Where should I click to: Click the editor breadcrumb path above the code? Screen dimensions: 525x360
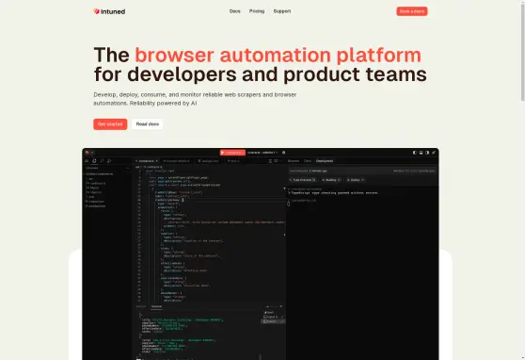(150, 167)
